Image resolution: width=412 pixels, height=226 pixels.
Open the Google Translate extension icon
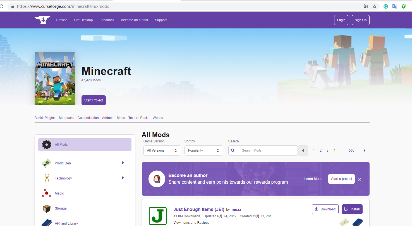pyautogui.click(x=395, y=6)
